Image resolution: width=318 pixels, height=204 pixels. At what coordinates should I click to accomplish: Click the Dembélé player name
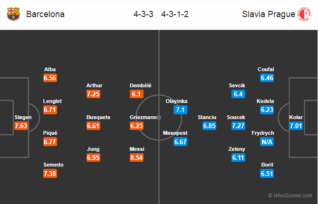pyautogui.click(x=141, y=85)
